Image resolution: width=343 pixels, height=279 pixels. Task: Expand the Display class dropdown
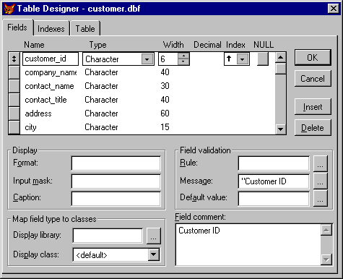coord(154,254)
